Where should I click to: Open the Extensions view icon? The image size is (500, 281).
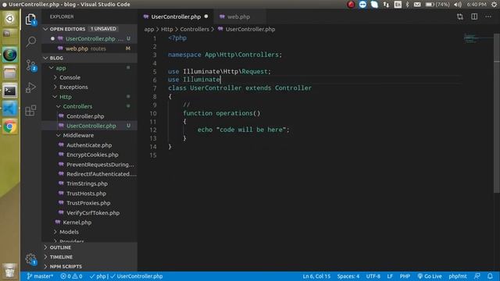click(30, 110)
